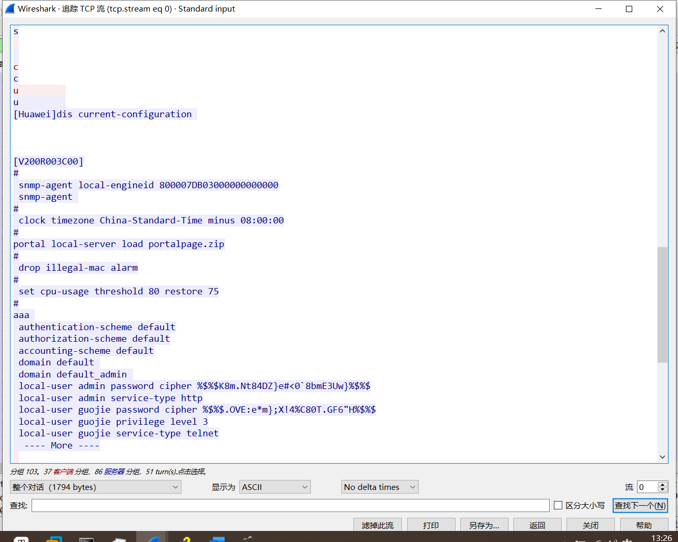The width and height of the screenshot is (678, 542).
Task: Click the 打印 print button
Action: (431, 525)
